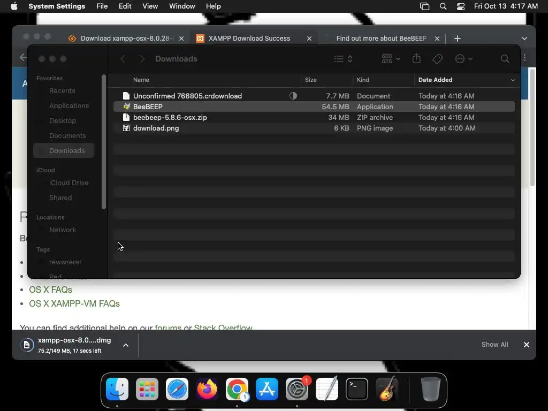Open the OS X XAMPP-VM FAQs link

pyautogui.click(x=74, y=304)
